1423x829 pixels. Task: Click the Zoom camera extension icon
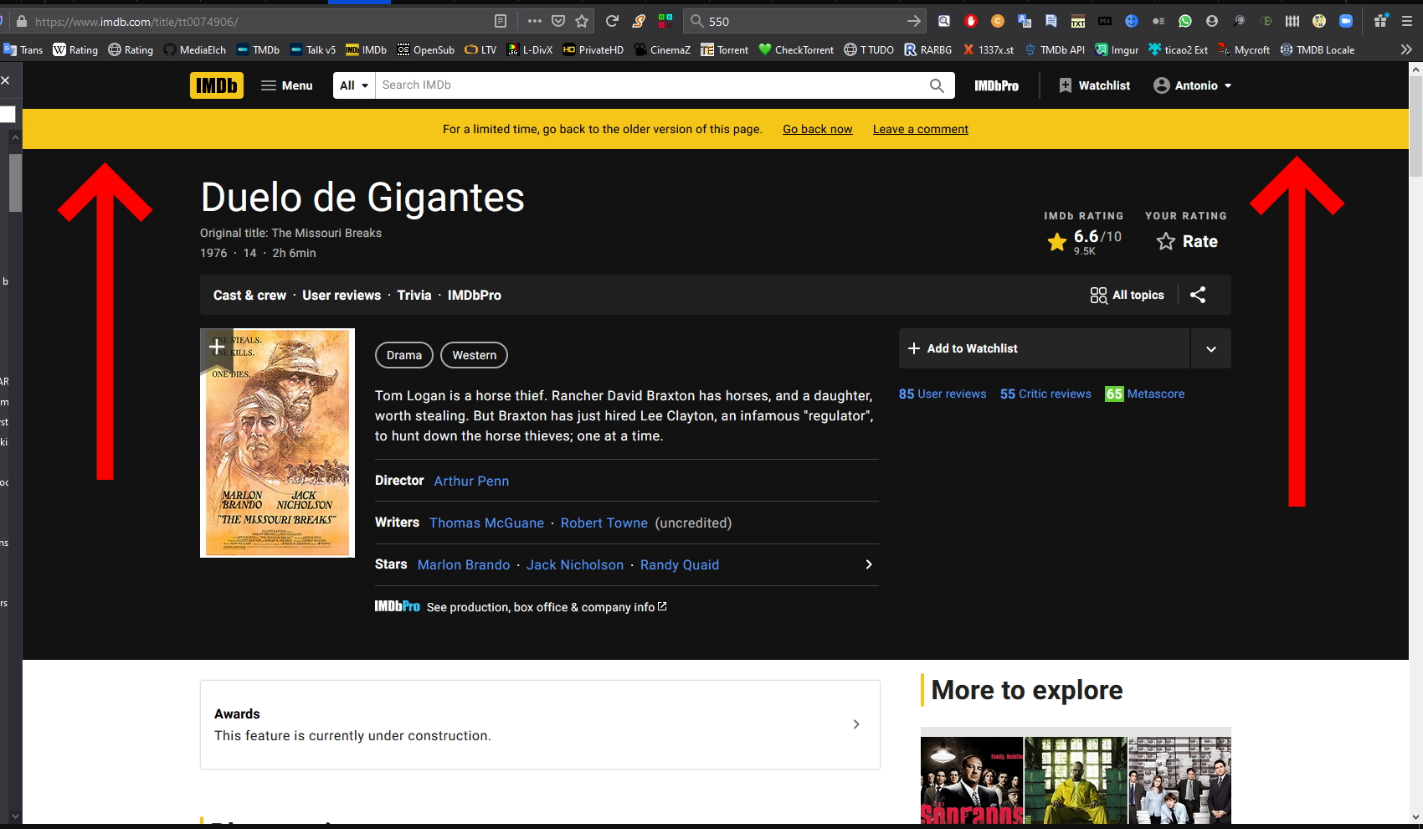(1346, 21)
